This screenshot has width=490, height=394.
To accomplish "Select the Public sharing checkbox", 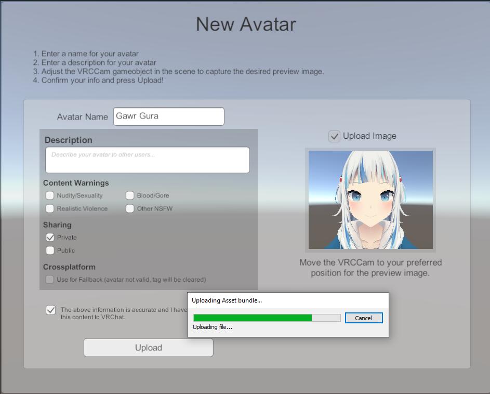I will tap(50, 251).
